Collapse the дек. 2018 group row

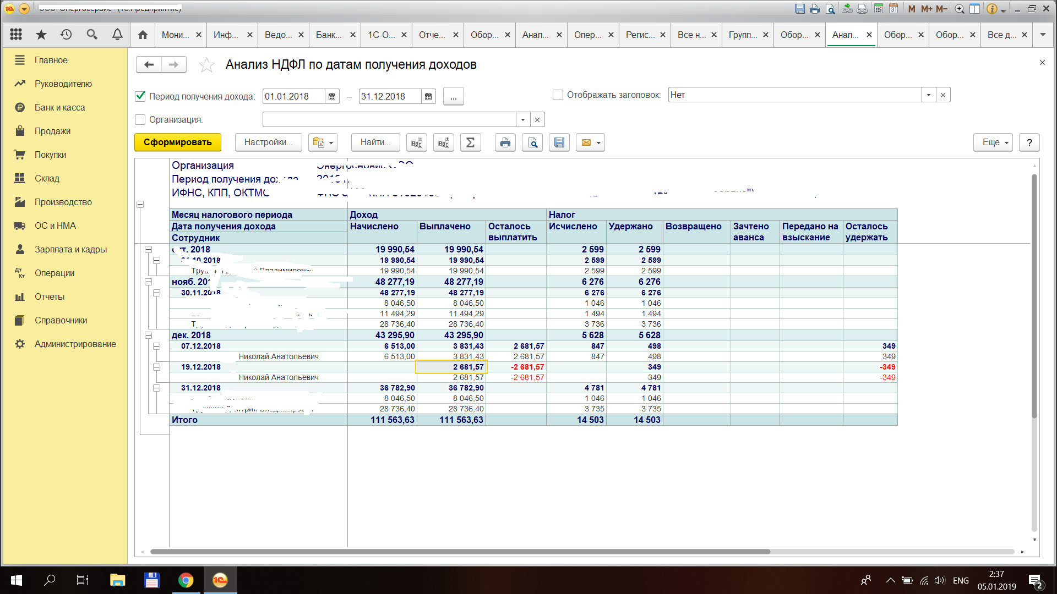[x=148, y=335]
